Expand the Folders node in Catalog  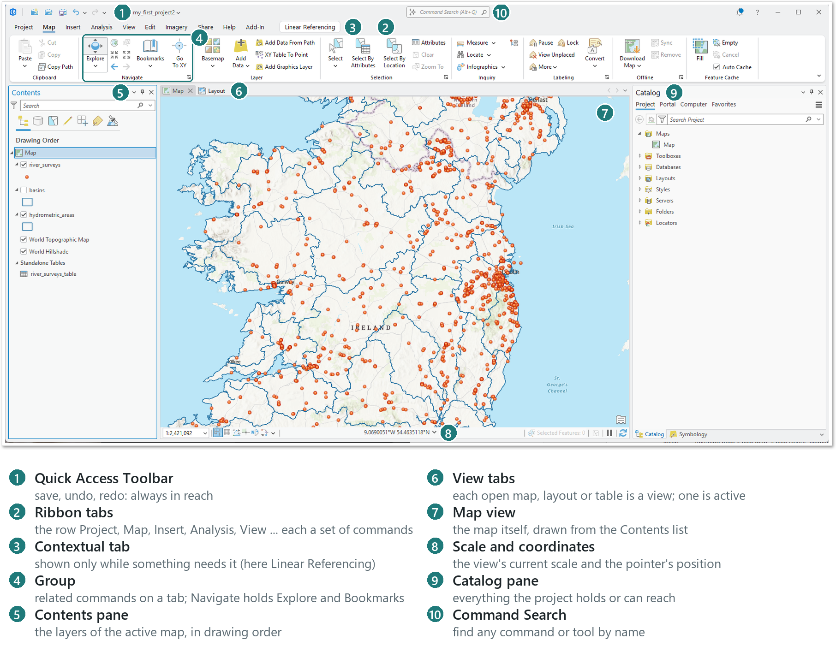click(640, 212)
